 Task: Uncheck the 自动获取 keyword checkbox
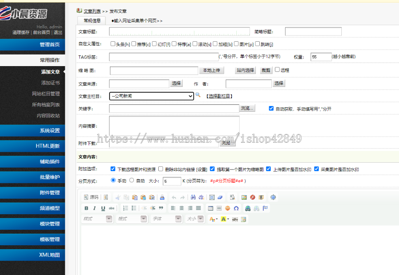[271, 109]
